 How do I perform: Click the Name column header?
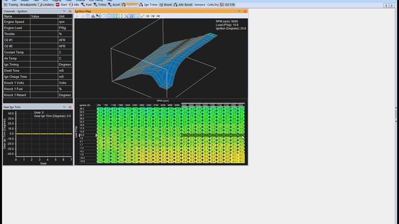pyautogui.click(x=17, y=16)
